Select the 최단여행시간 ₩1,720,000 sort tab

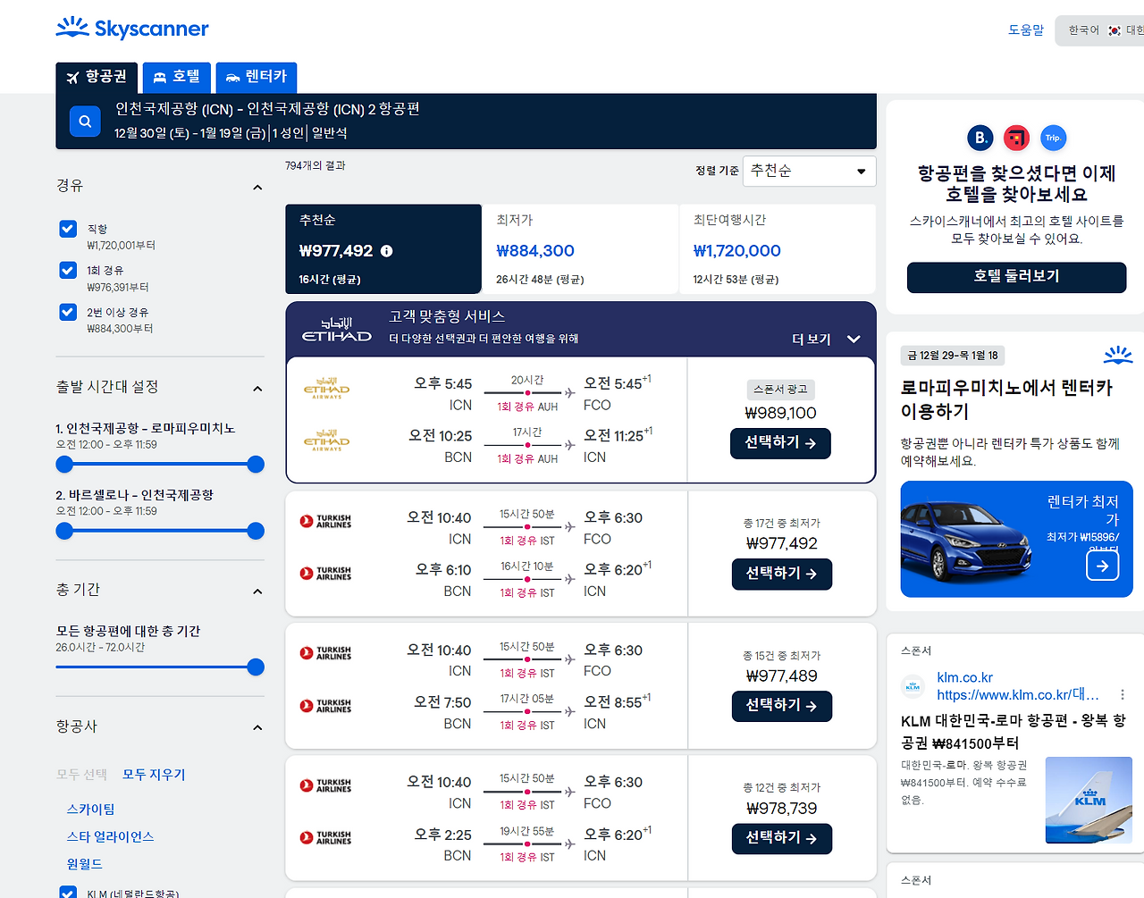click(x=777, y=249)
